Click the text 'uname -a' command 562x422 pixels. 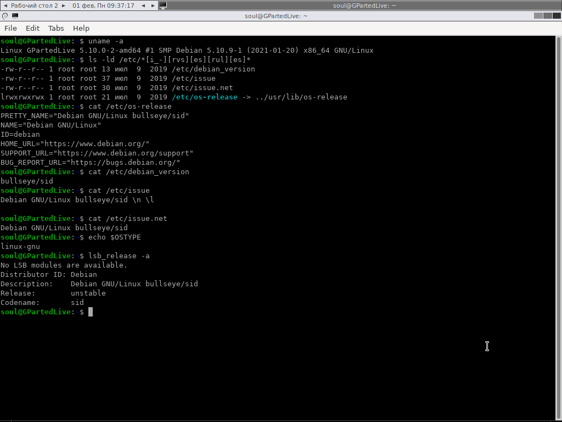point(106,41)
